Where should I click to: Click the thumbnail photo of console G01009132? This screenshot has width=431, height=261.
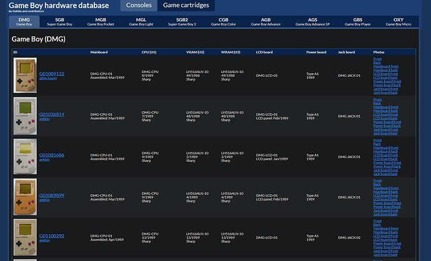(25, 76)
